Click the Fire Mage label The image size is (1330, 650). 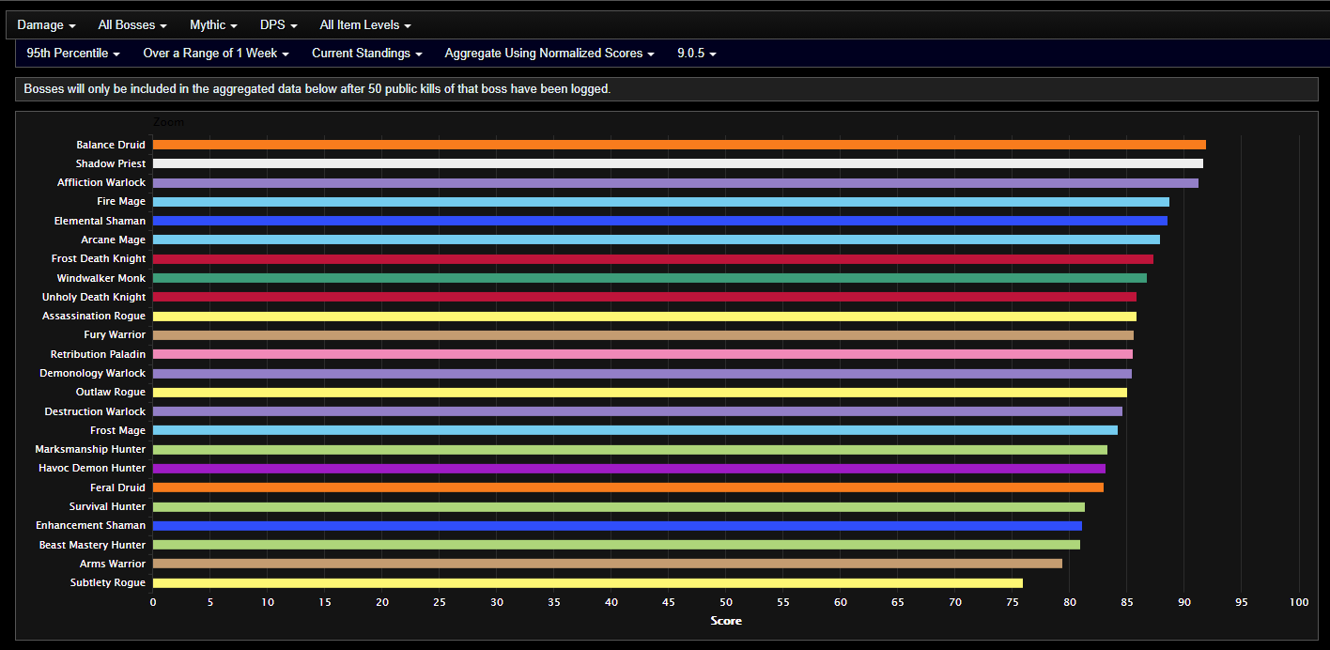pyautogui.click(x=121, y=202)
